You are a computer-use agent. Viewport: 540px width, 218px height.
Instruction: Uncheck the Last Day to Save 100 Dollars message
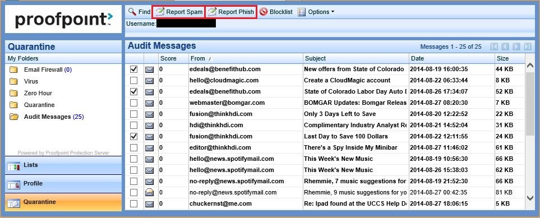point(133,136)
